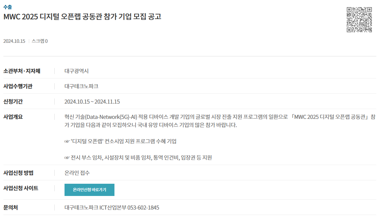Viewport: 378px width, 216px height.
Task: Click the 사업신청 사이트 row label
Action: click(x=21, y=188)
